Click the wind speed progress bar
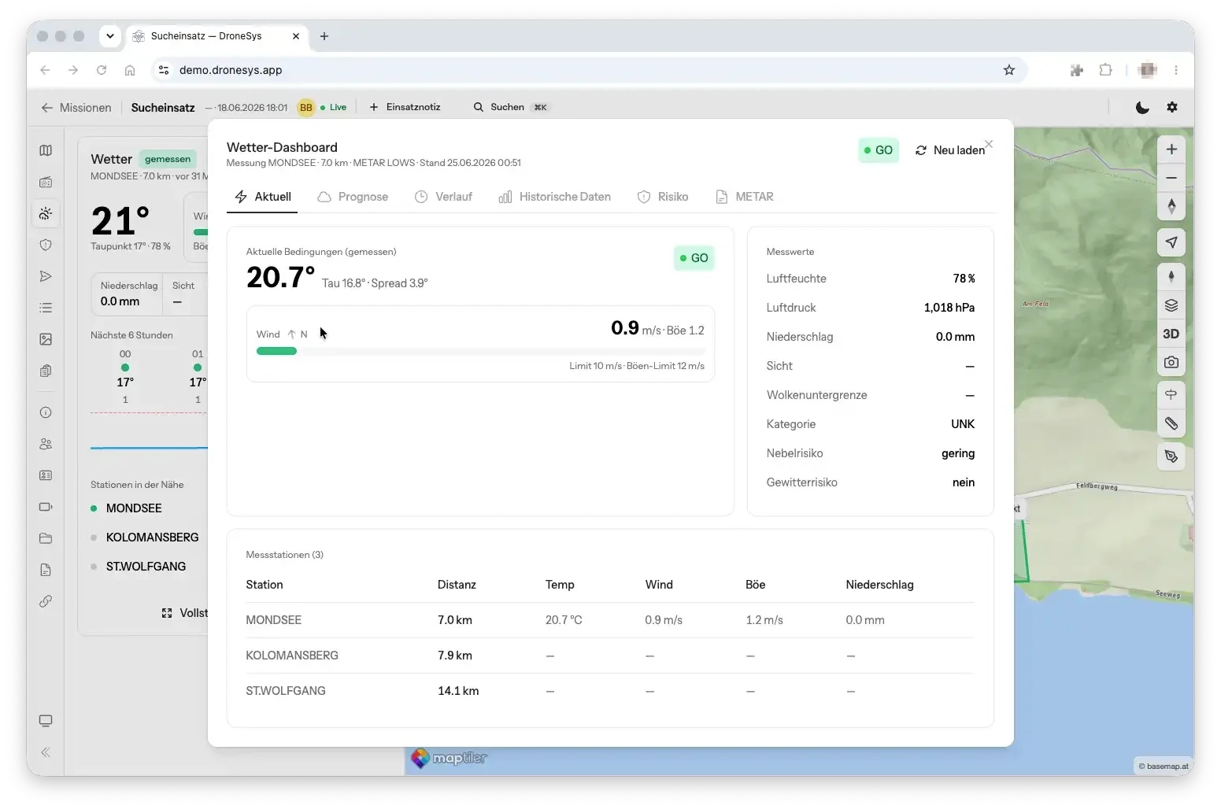Image resolution: width=1221 pixels, height=809 pixels. (480, 351)
